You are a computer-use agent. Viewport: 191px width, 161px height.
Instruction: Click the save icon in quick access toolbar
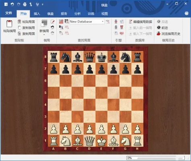click(6, 4)
